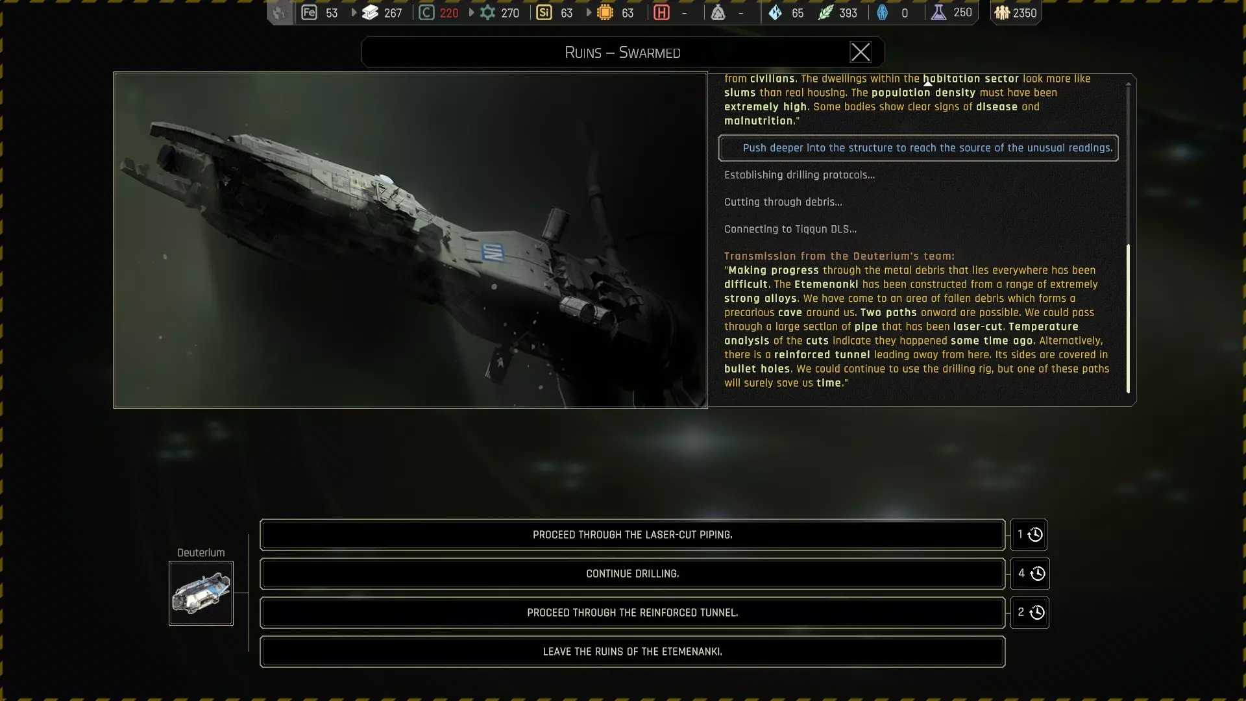
Task: Click the 4-cycle clock icon beside Continue drilling
Action: (x=1037, y=574)
